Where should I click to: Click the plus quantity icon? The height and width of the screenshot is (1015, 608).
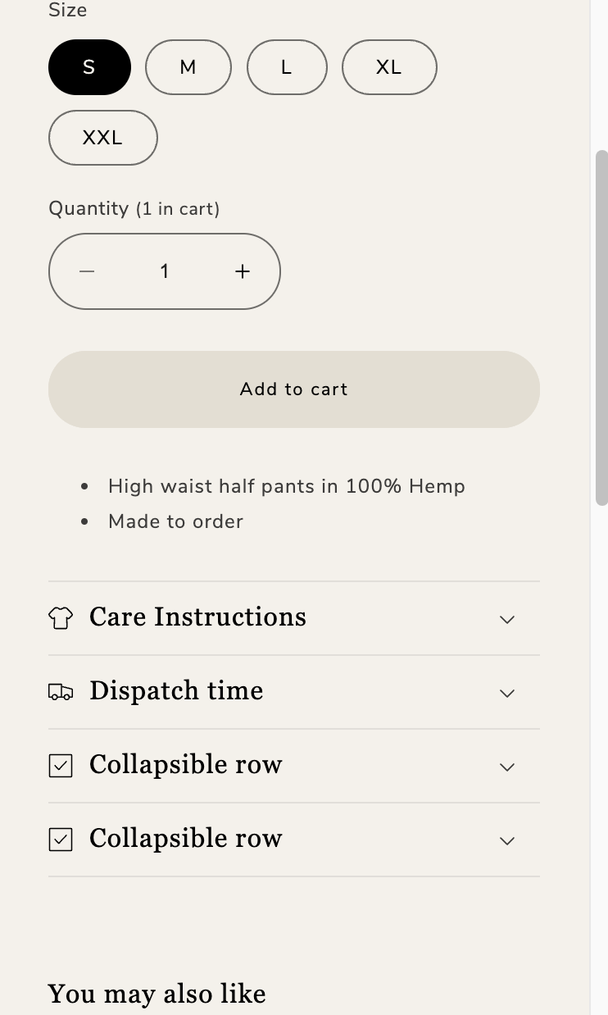[243, 271]
